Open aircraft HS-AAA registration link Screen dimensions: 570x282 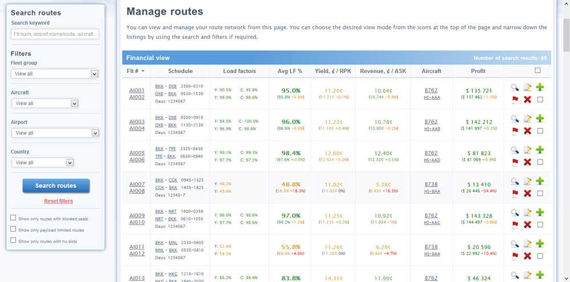431,97
